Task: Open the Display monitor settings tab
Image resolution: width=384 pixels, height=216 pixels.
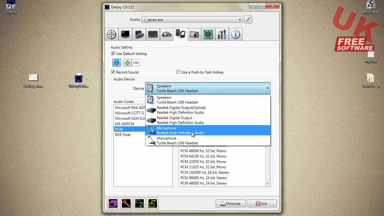Action: point(125,34)
